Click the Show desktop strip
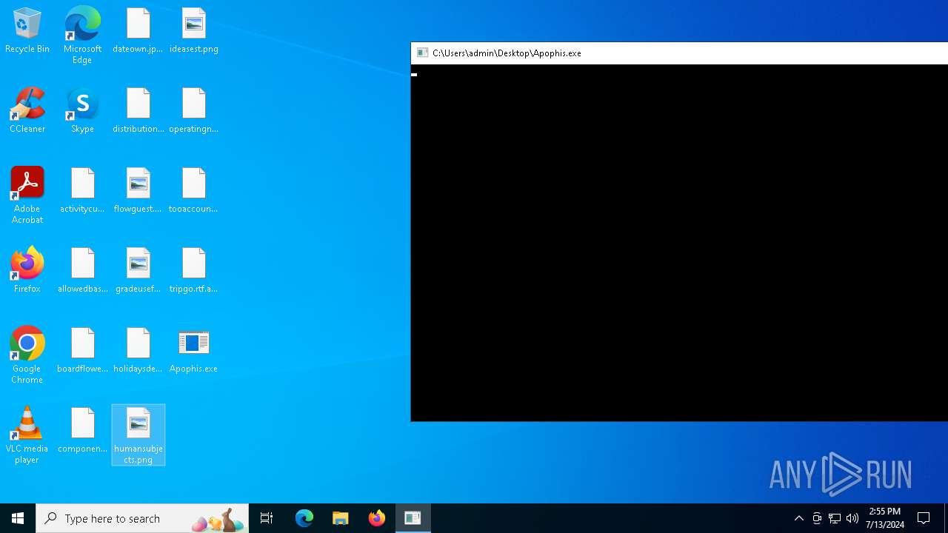 (946, 518)
